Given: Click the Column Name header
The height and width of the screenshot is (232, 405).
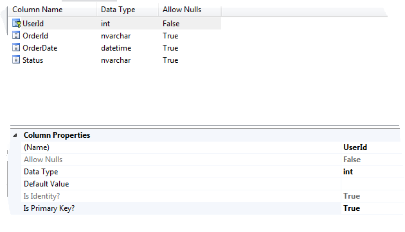Looking at the screenshot, I should tap(37, 10).
